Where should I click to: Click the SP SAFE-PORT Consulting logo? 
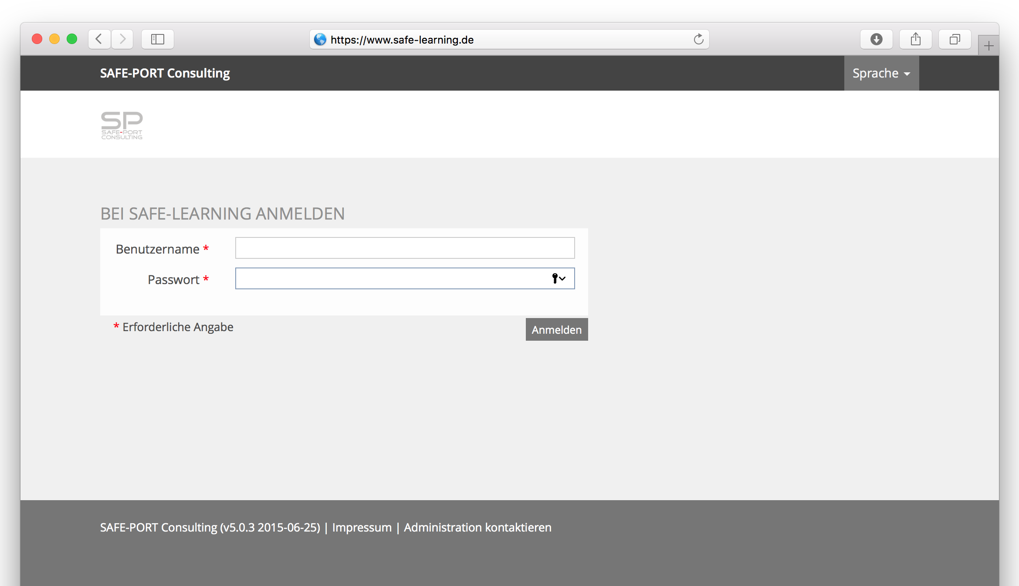coord(122,125)
